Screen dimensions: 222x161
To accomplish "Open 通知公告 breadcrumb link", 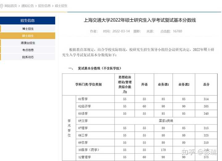I will pyautogui.click(x=27, y=6).
